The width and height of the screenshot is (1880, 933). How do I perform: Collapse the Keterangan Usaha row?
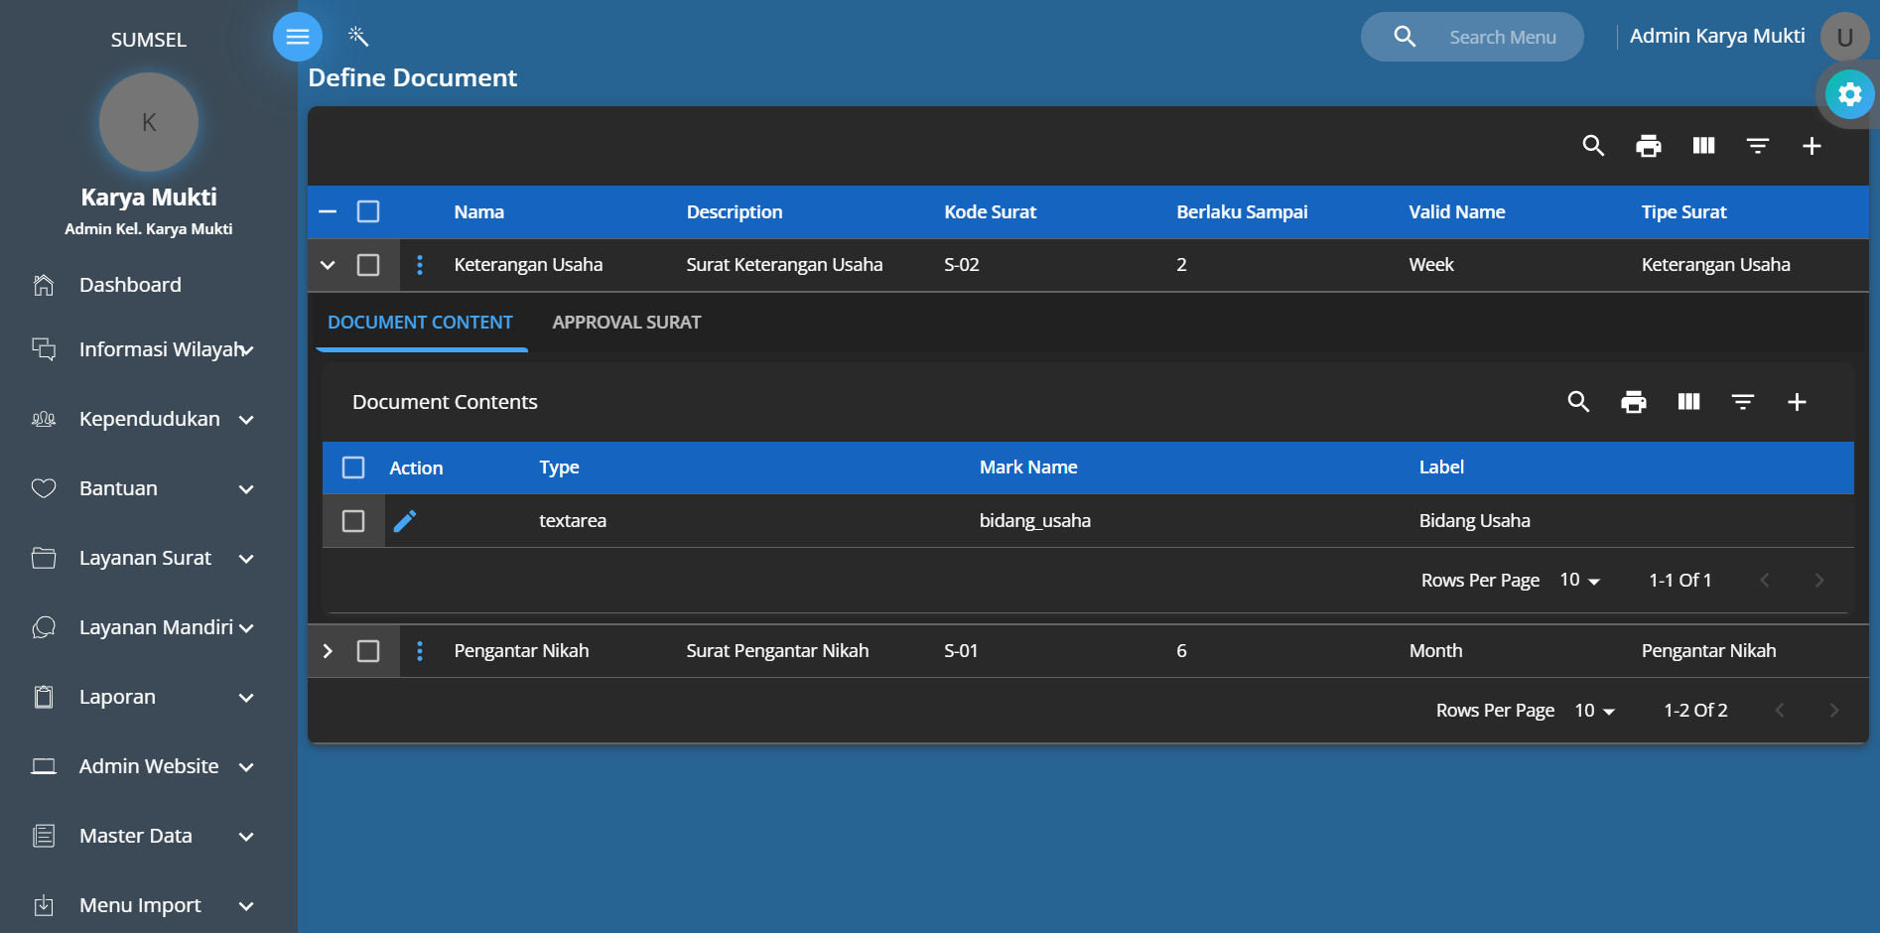point(328,265)
